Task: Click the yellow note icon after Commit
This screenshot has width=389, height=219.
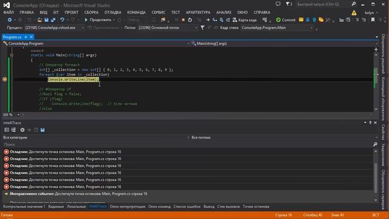Action: click(x=301, y=19)
